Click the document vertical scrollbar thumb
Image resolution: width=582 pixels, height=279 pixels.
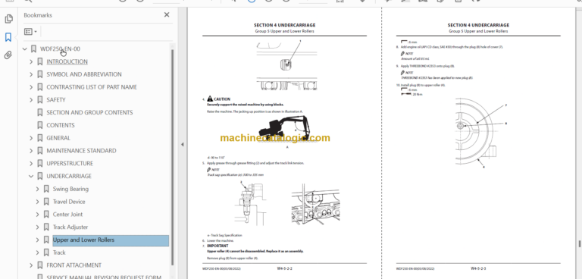[x=580, y=243]
